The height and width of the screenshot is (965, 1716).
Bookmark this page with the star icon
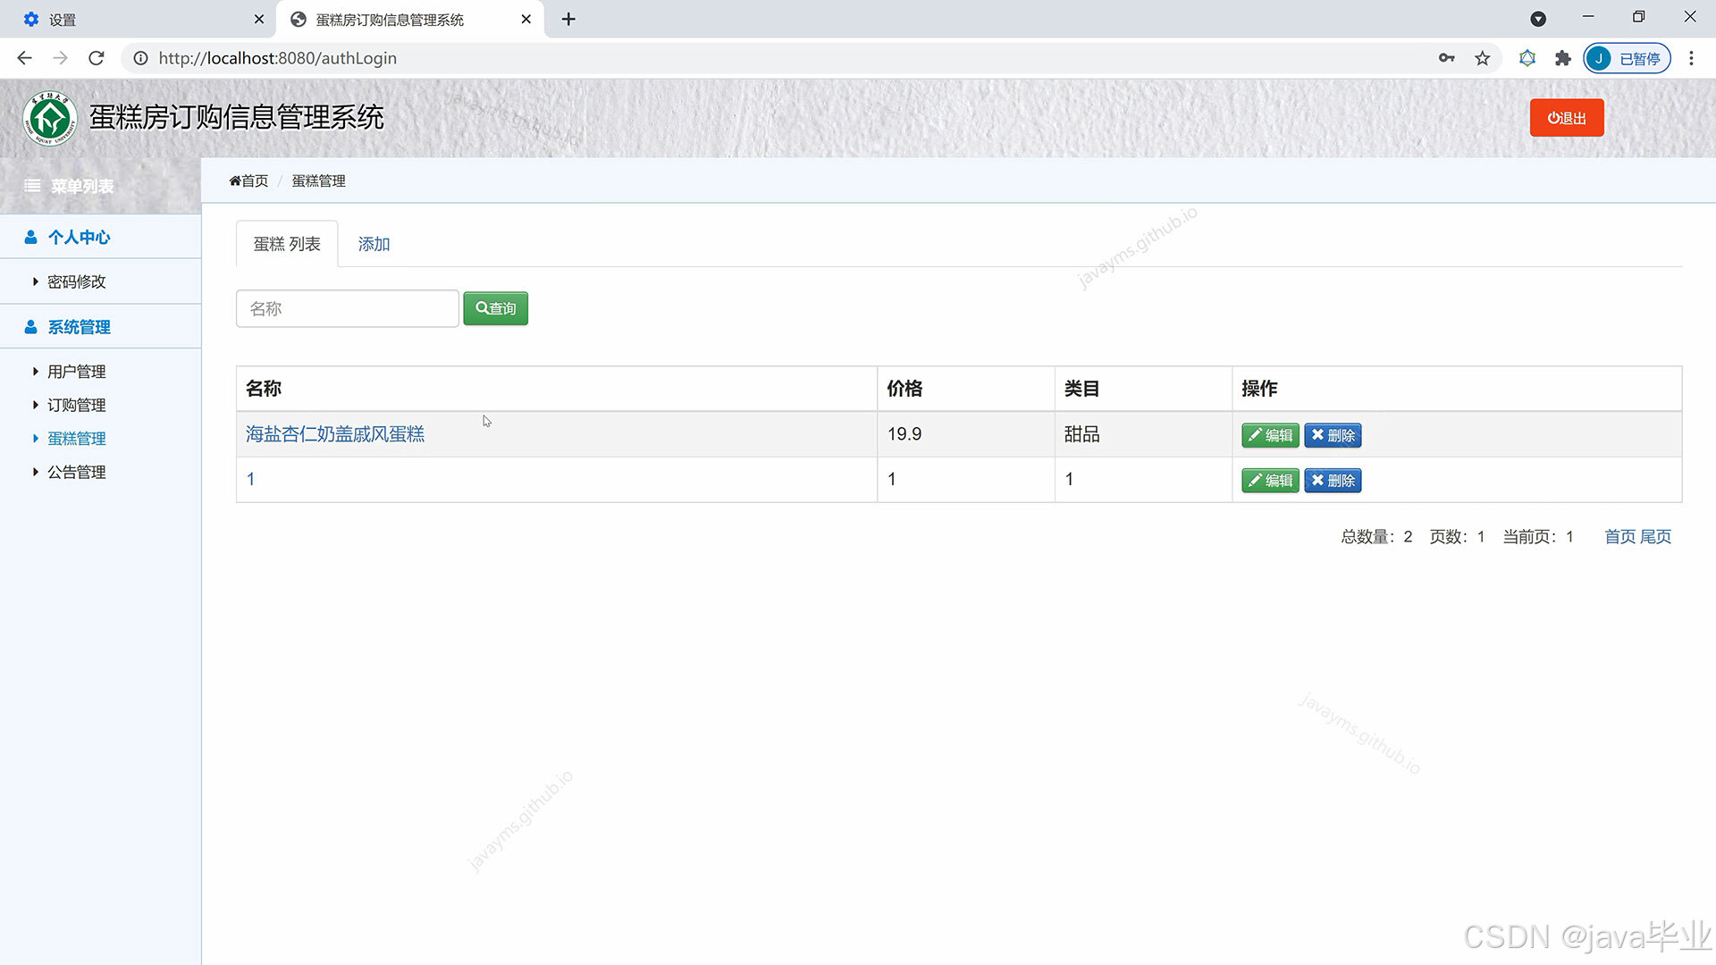[1483, 58]
